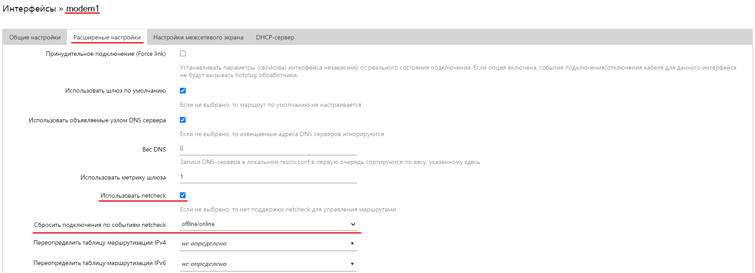
Task: Stay on the Расширеные настройки tab
Action: coord(107,37)
